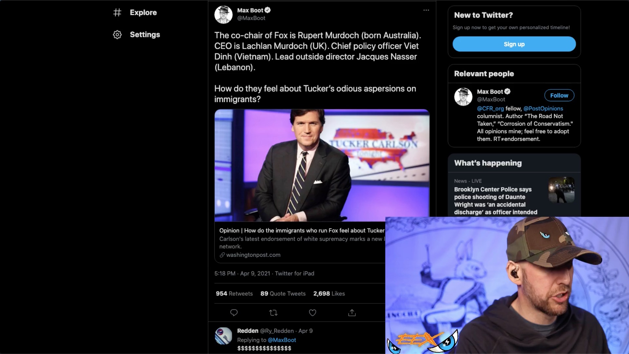Open the tweet's three-dot more menu
This screenshot has height=354, width=629.
coord(426,10)
